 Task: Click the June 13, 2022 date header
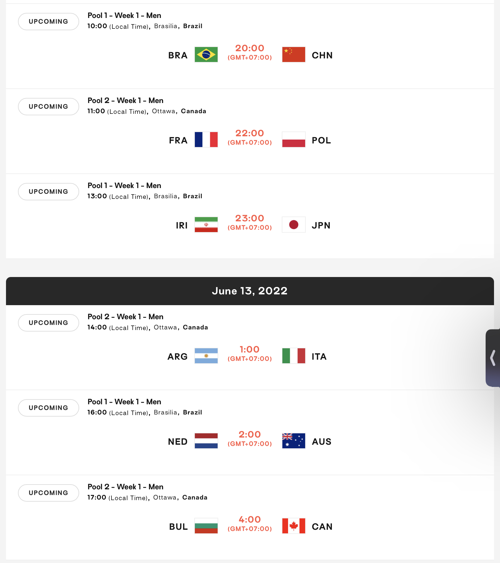(x=250, y=291)
